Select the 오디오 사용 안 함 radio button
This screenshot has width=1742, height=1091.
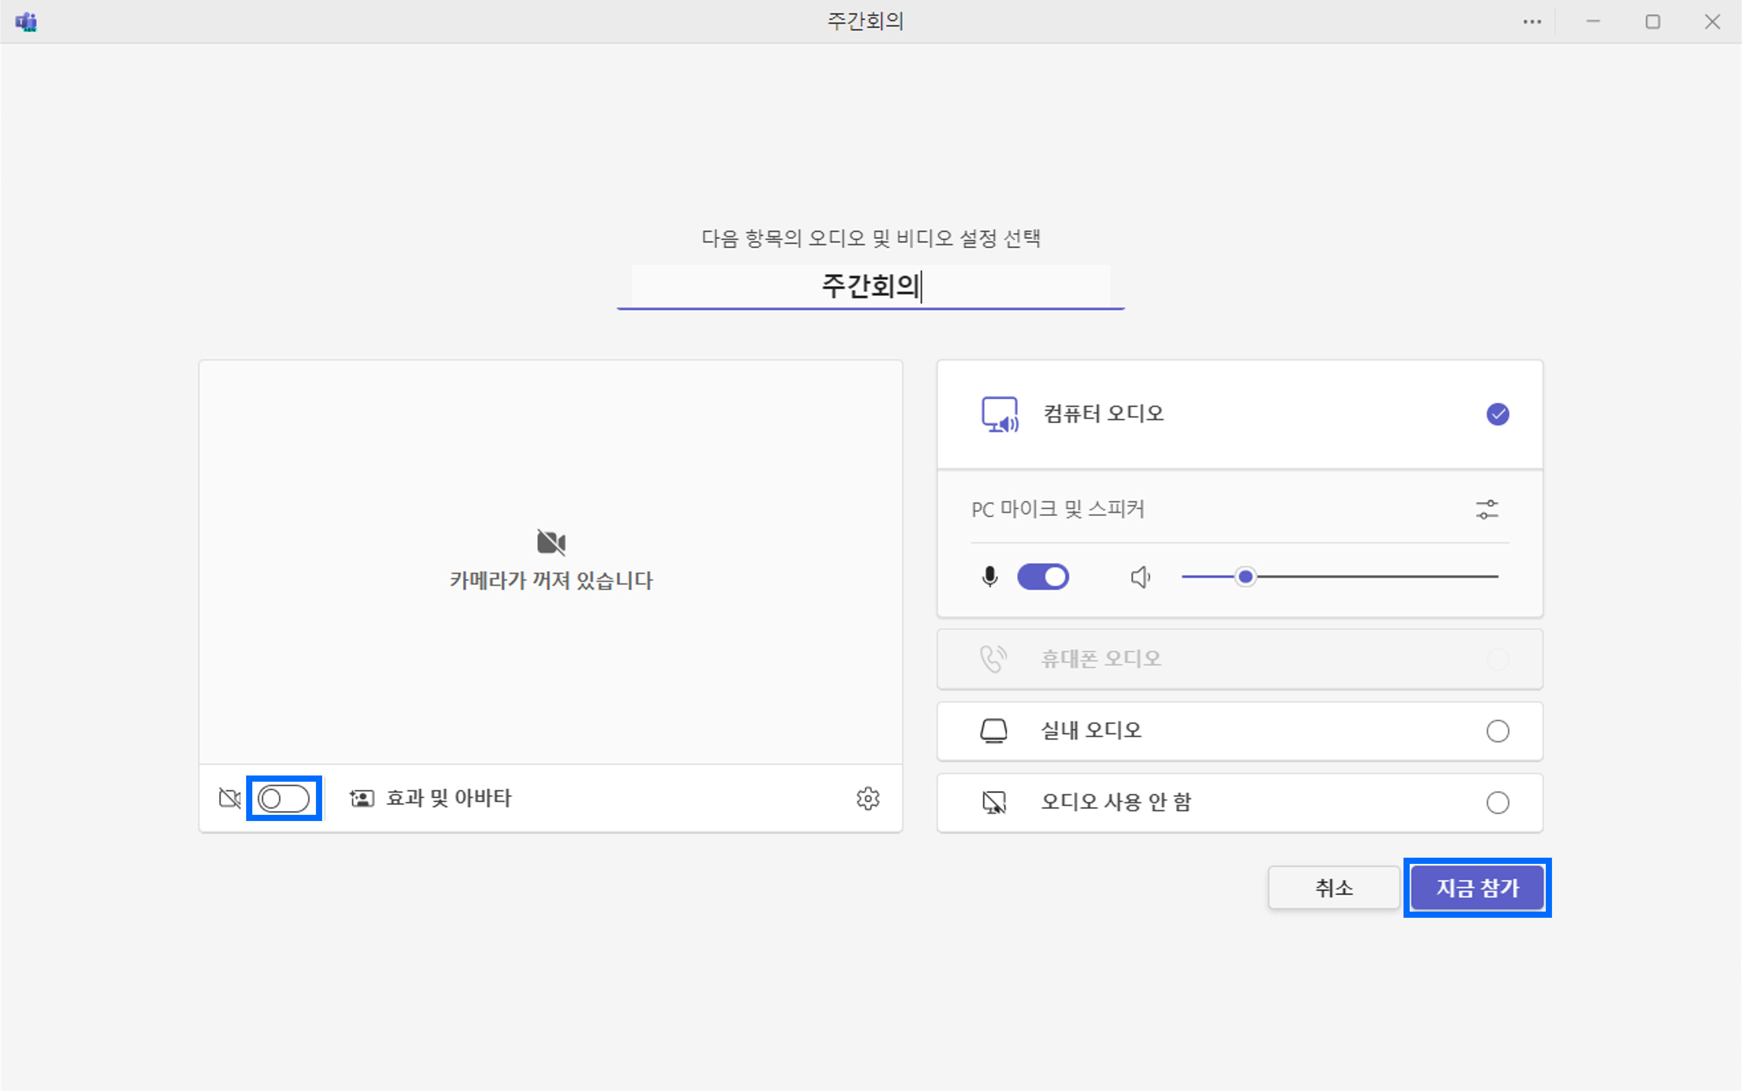(x=1498, y=802)
